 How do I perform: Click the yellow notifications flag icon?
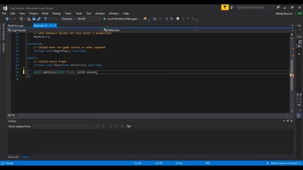pos(225,8)
